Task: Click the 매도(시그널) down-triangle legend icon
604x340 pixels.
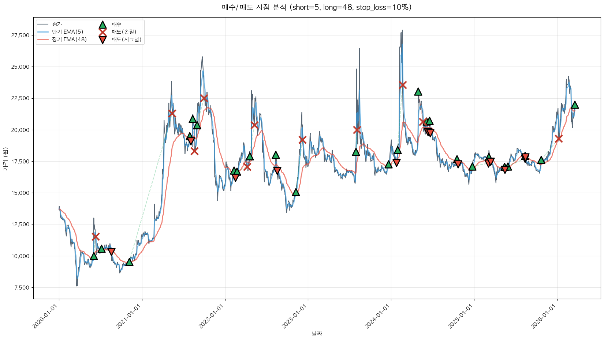Action: tap(102, 40)
